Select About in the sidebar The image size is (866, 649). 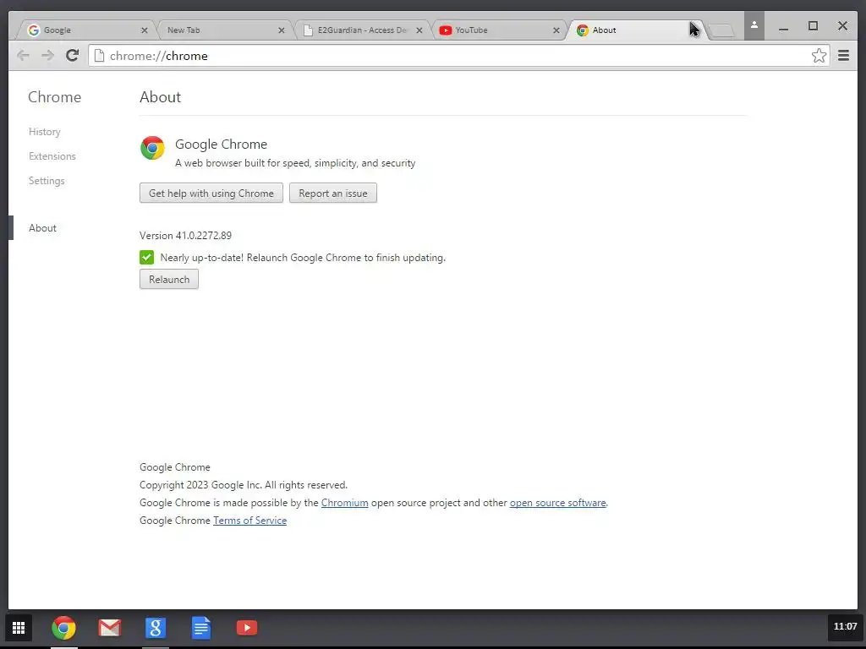click(x=42, y=228)
